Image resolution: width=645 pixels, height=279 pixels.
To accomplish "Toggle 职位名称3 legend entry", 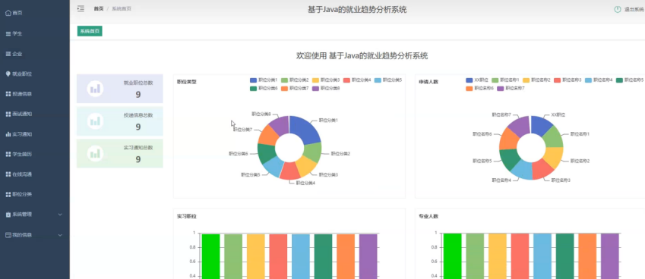I will pyautogui.click(x=568, y=80).
